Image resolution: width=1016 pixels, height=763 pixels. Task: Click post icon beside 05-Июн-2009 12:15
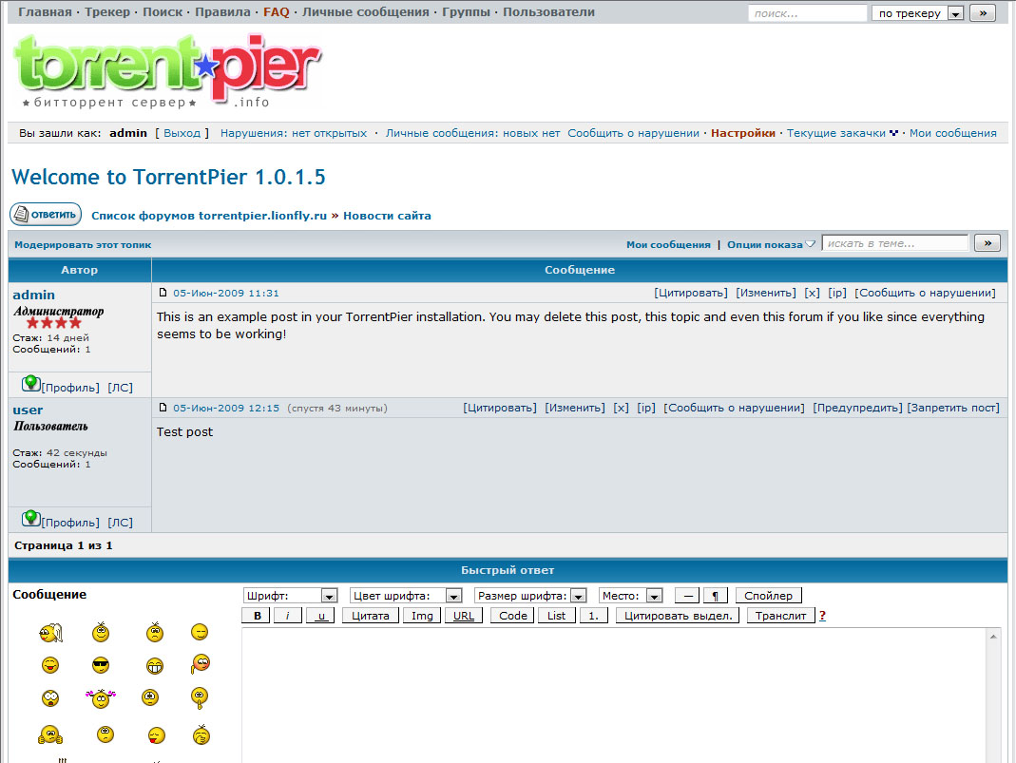pyautogui.click(x=163, y=408)
